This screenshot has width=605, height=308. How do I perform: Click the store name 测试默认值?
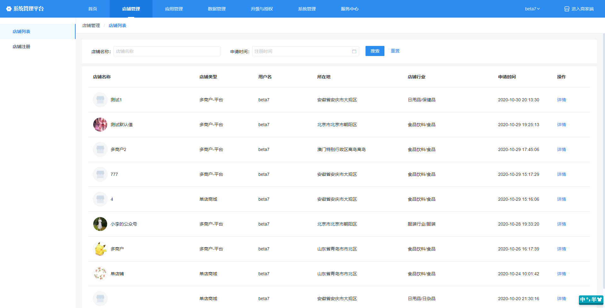coord(122,125)
